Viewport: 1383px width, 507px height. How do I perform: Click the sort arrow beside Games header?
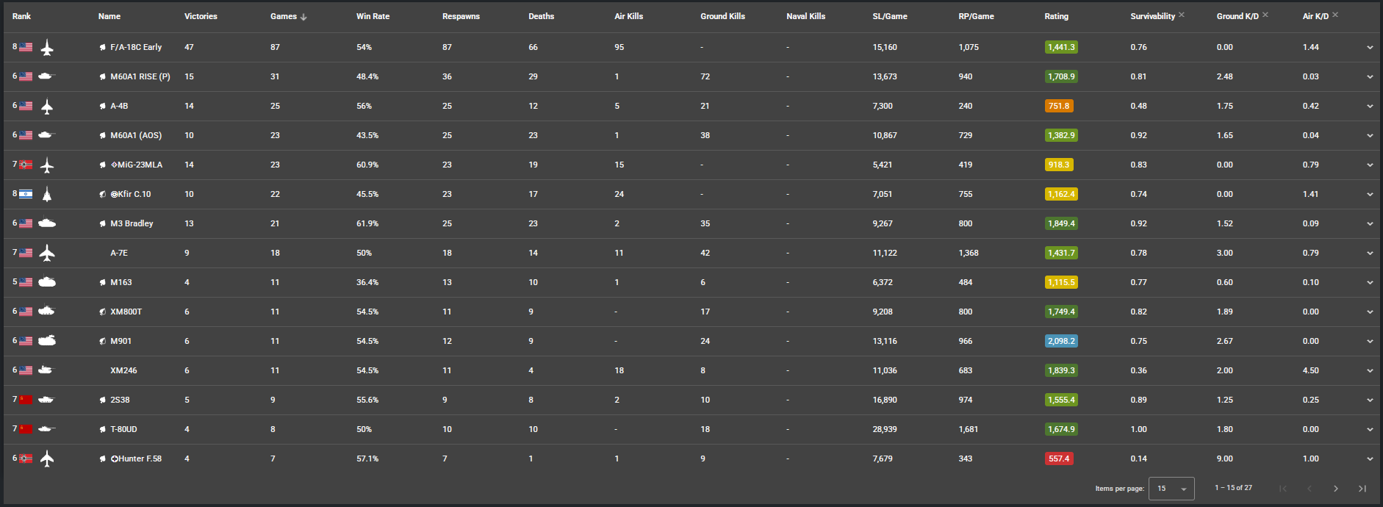[303, 17]
